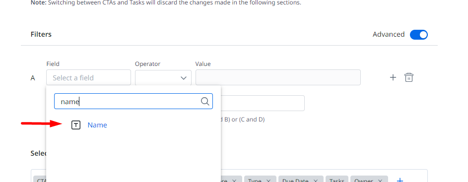This screenshot has height=182, width=468.
Task: Click the Value input box
Action: click(278, 77)
